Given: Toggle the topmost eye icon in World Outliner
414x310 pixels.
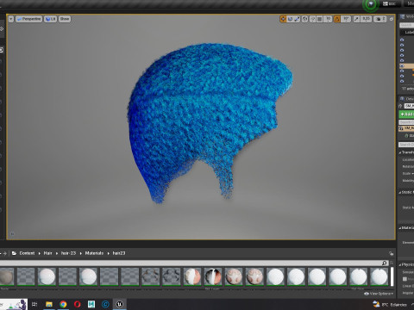Looking at the screenshot, I should (402, 40).
